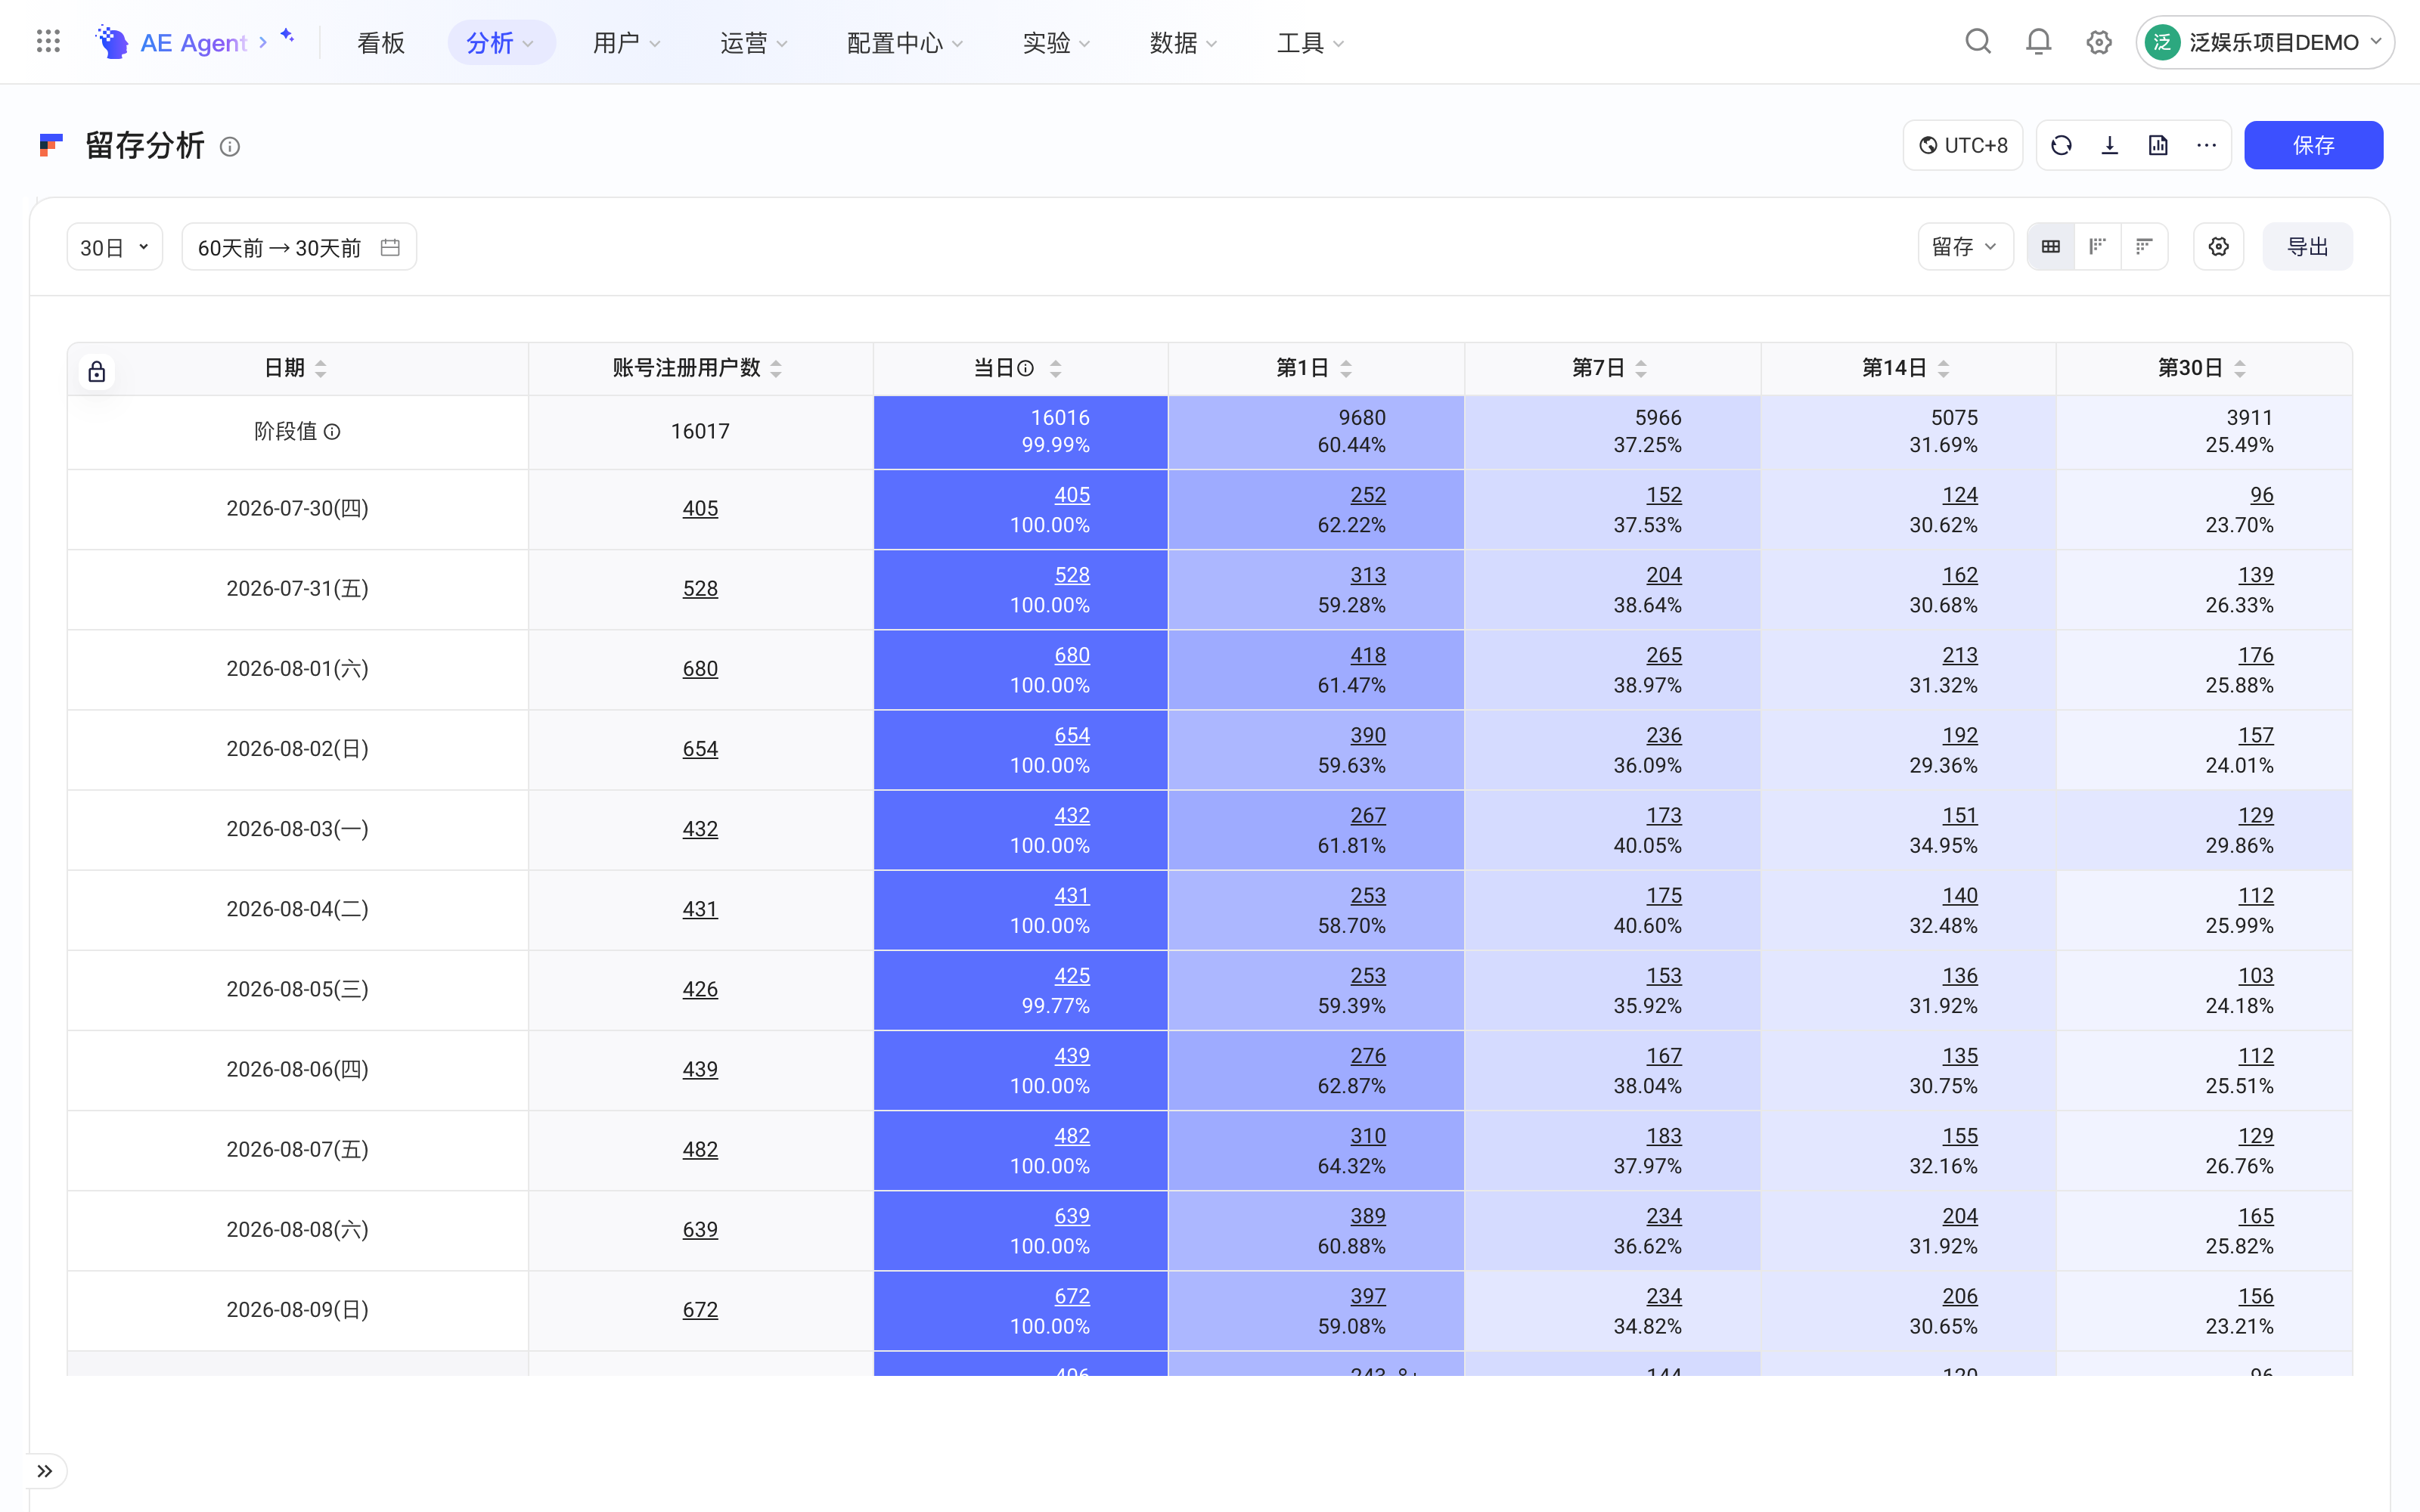Open the 留存 metric dropdown
This screenshot has height=1512, width=2420.
1965,247
